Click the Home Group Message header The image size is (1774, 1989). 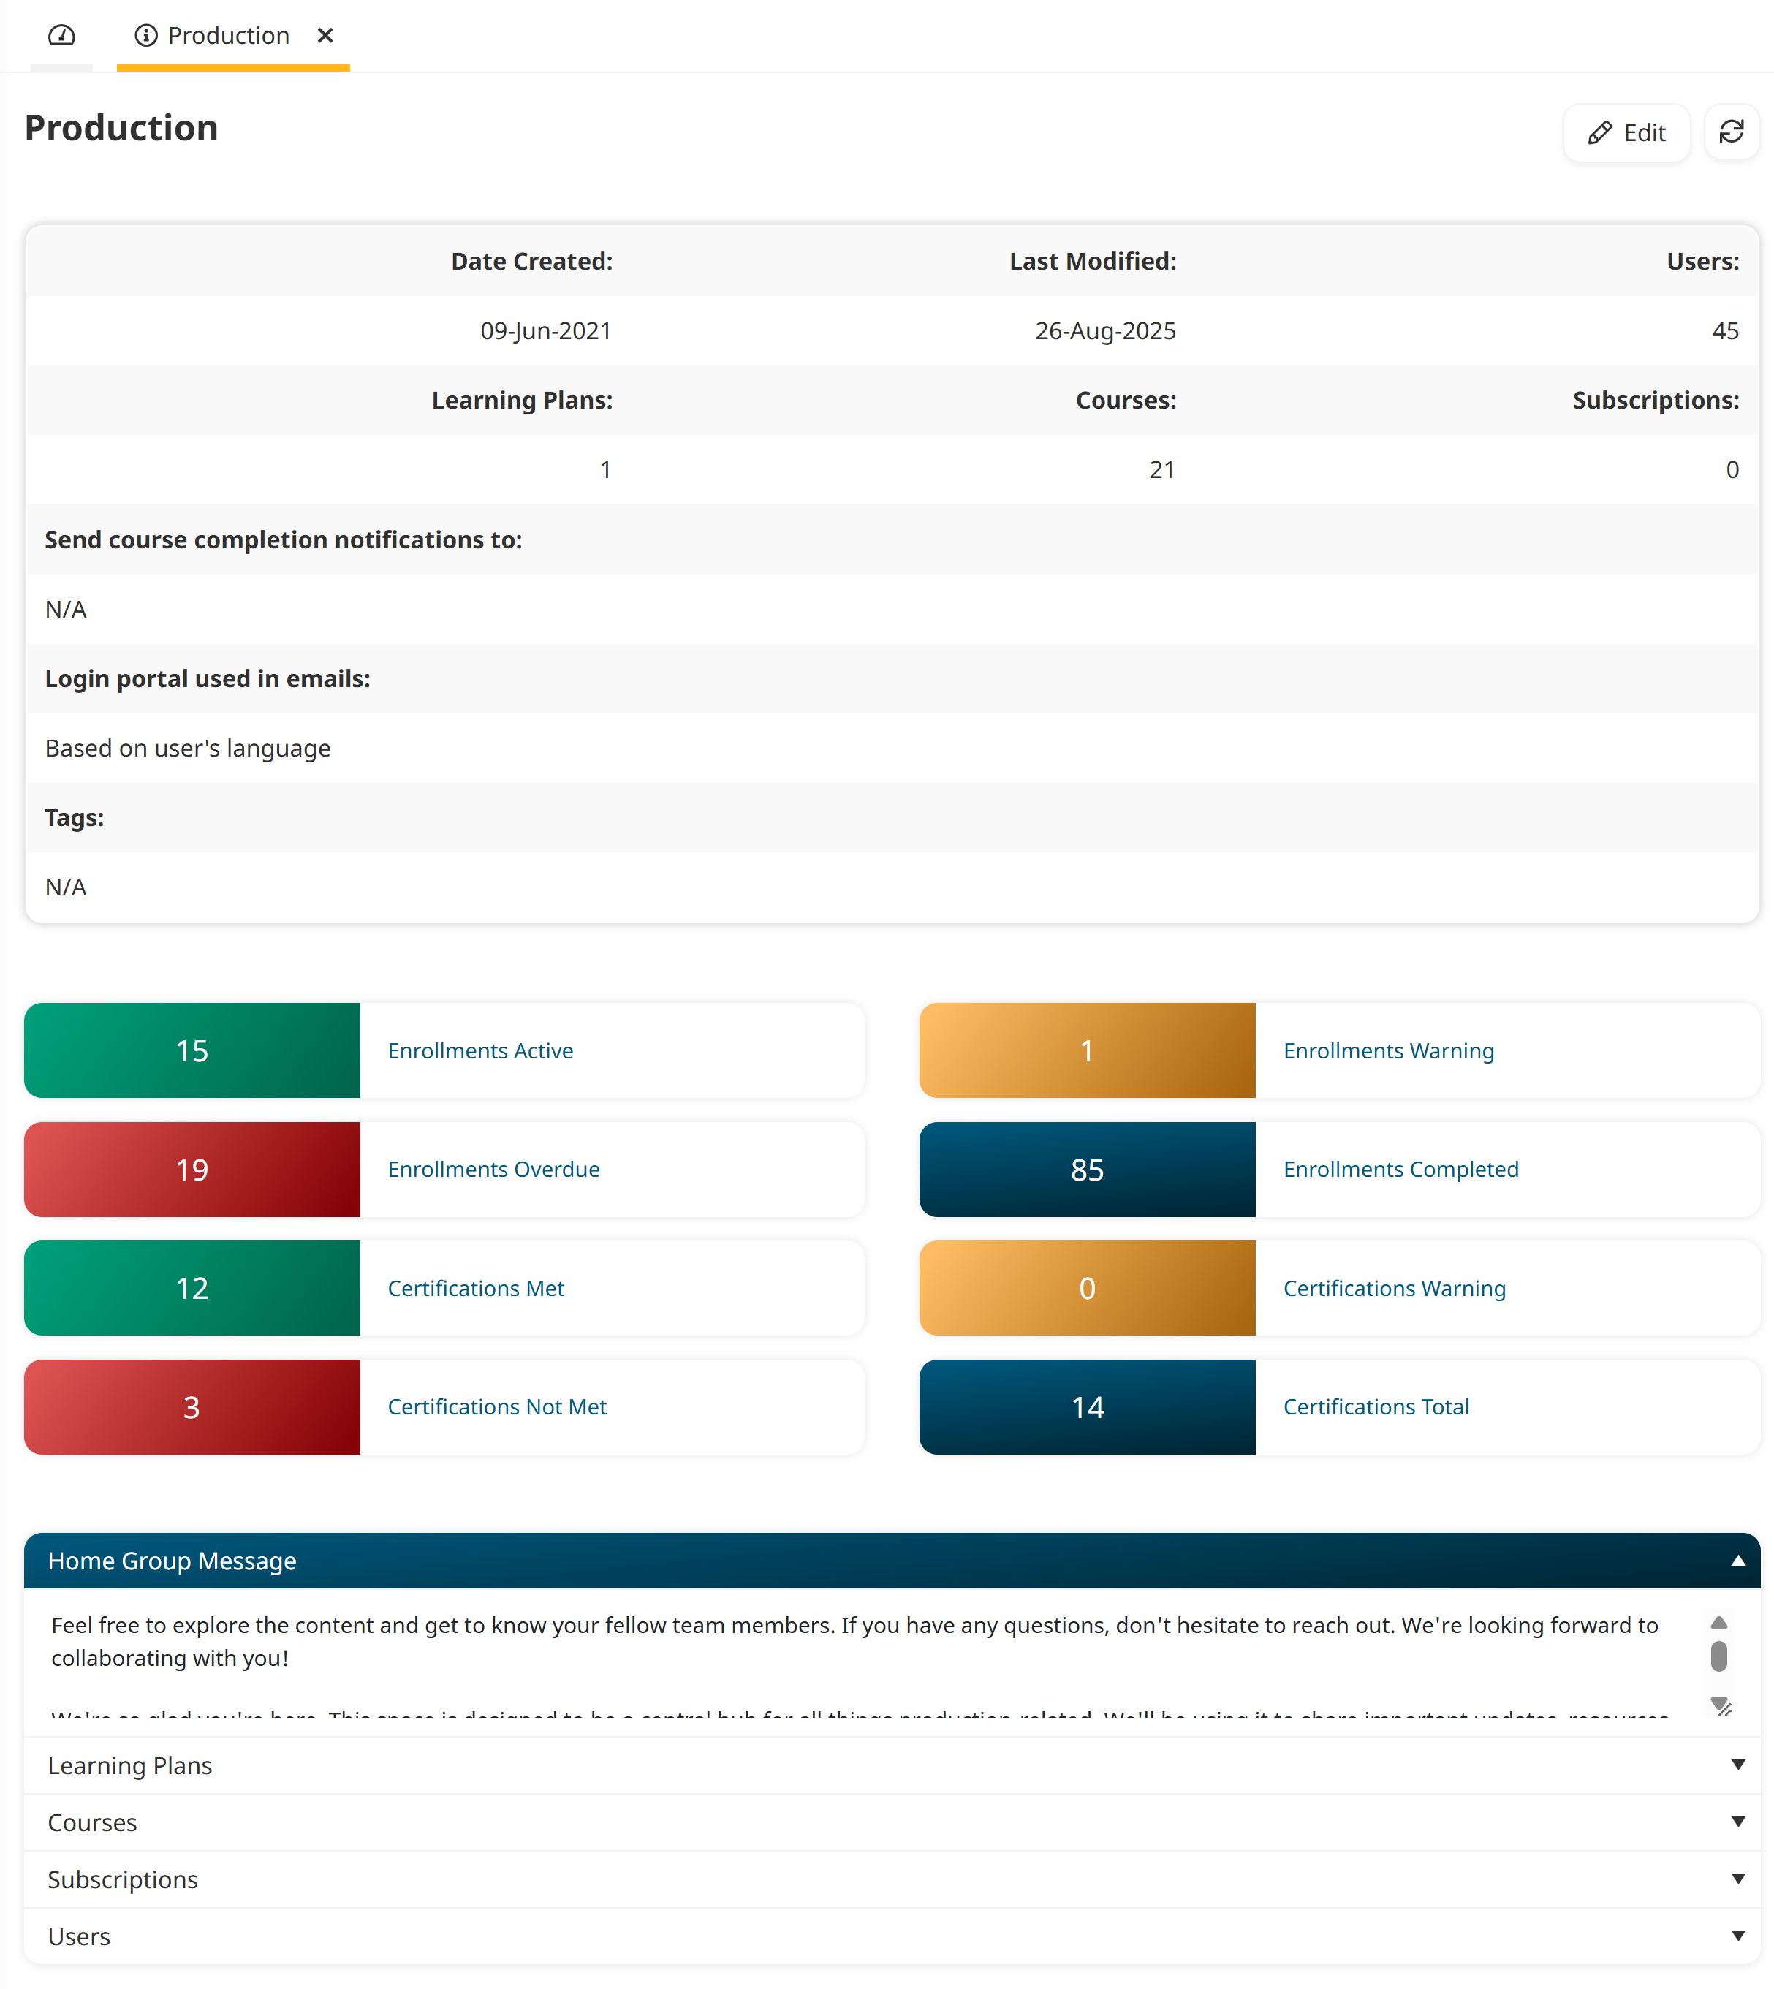(892, 1560)
